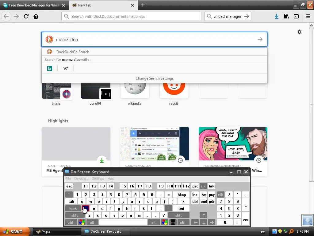Viewport: 314px width, 236px height.
Task: Open the Library bookshelf icon
Action: [286, 16]
